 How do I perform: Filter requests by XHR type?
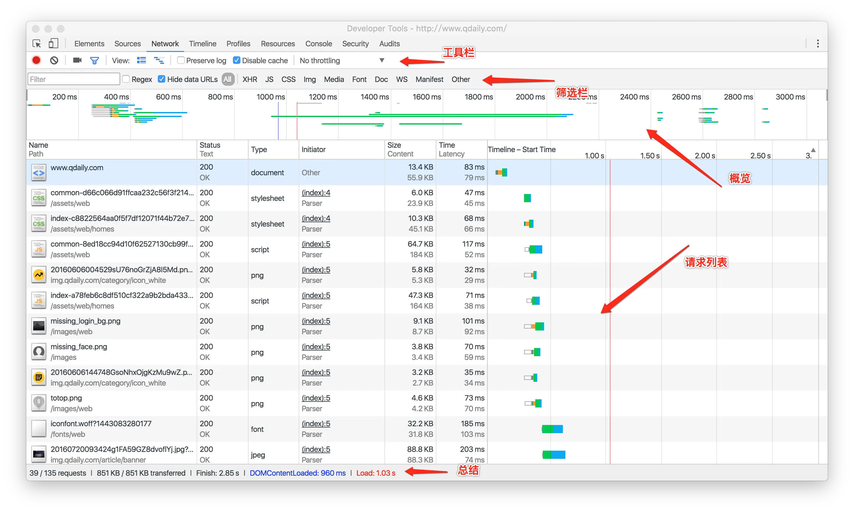click(250, 79)
